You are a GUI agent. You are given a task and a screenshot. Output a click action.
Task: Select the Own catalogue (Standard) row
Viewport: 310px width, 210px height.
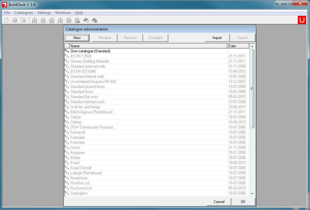tap(157, 51)
